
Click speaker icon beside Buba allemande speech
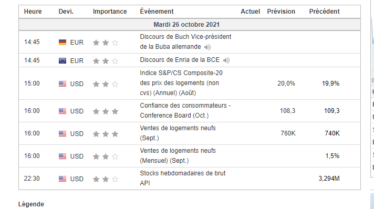coord(207,47)
